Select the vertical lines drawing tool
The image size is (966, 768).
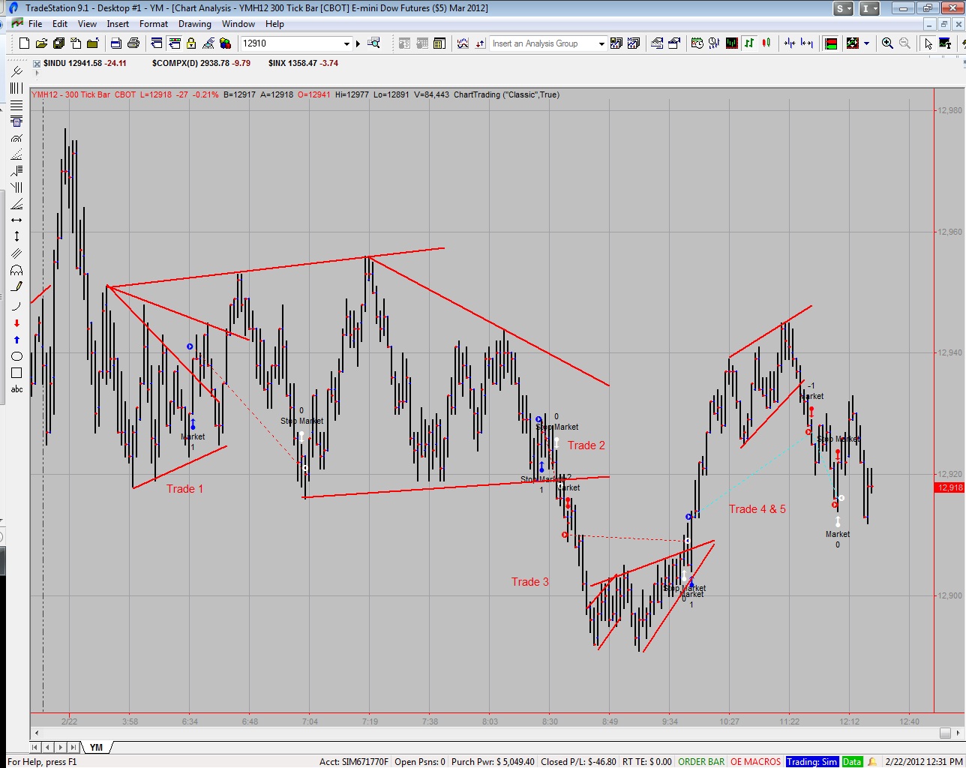16,88
